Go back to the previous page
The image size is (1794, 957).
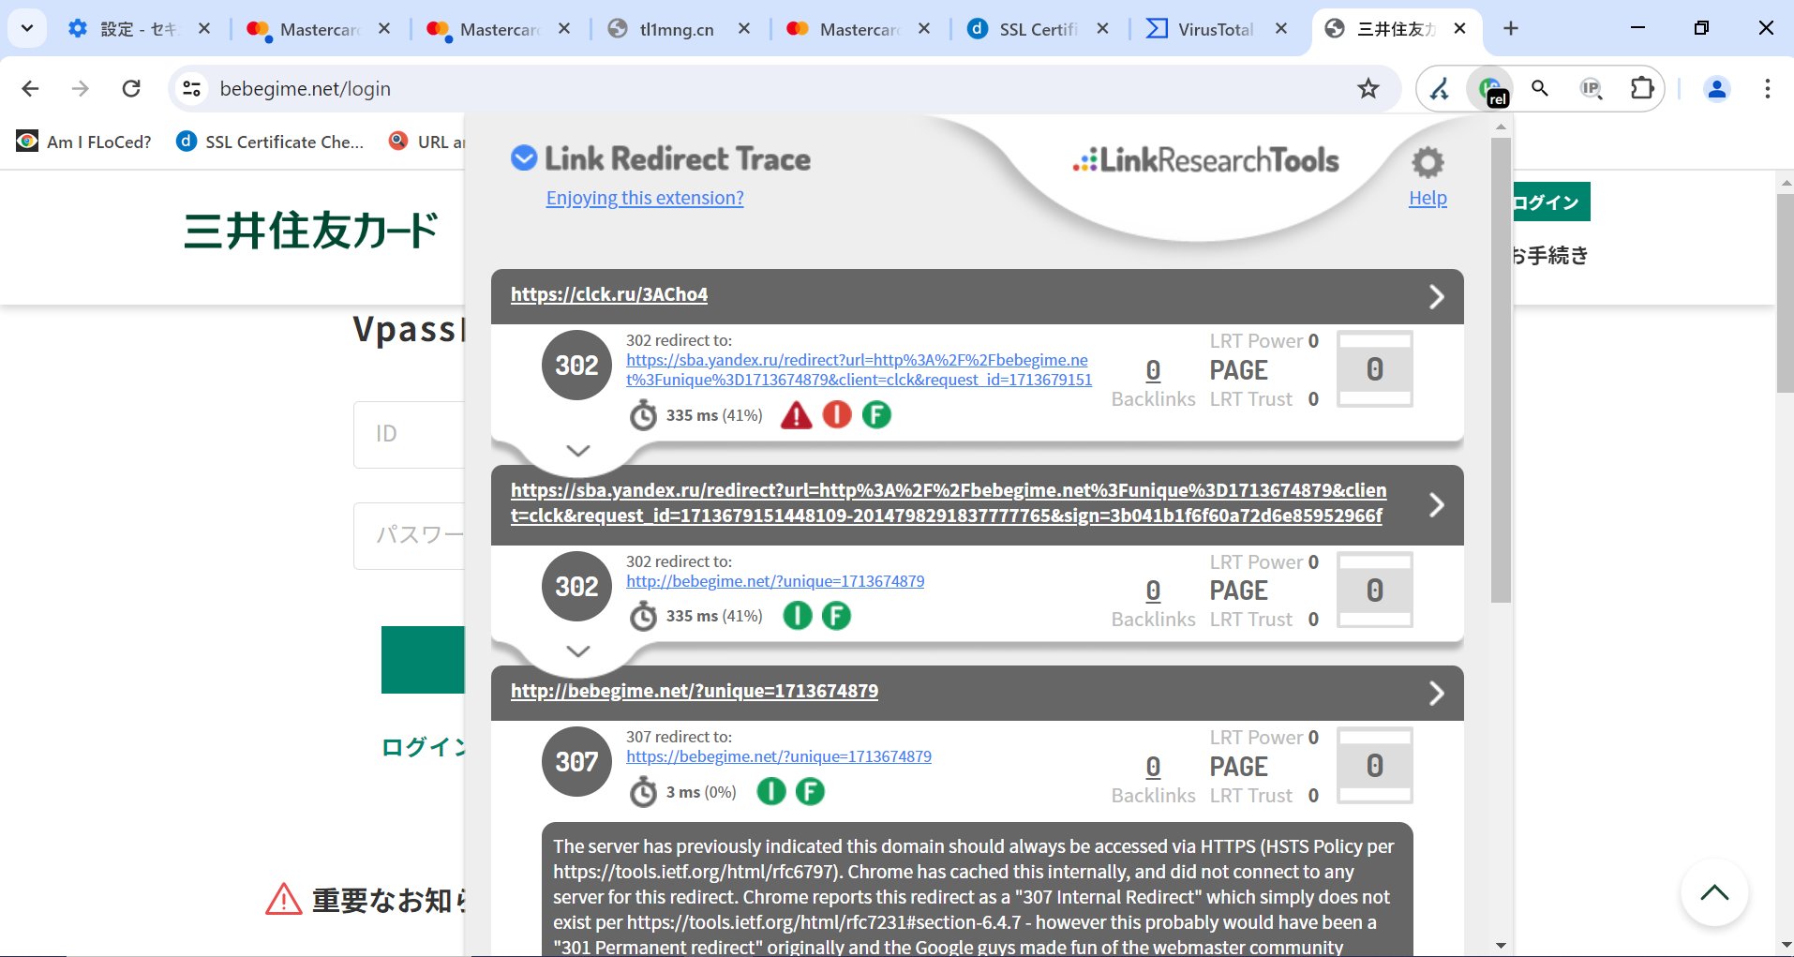[x=30, y=89]
